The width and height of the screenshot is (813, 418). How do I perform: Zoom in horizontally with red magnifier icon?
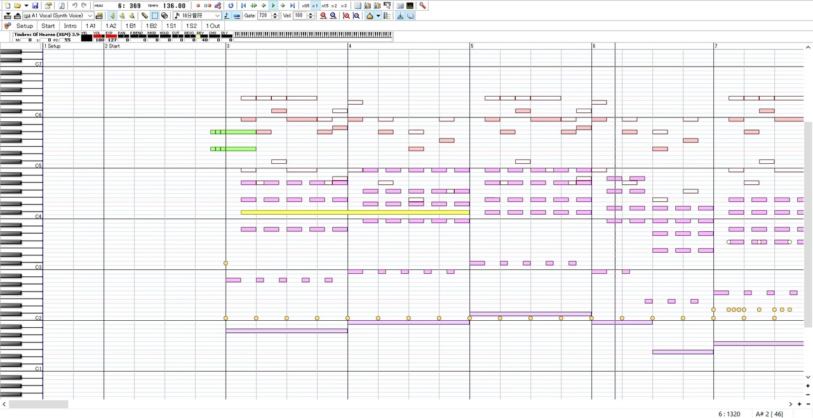tap(323, 16)
